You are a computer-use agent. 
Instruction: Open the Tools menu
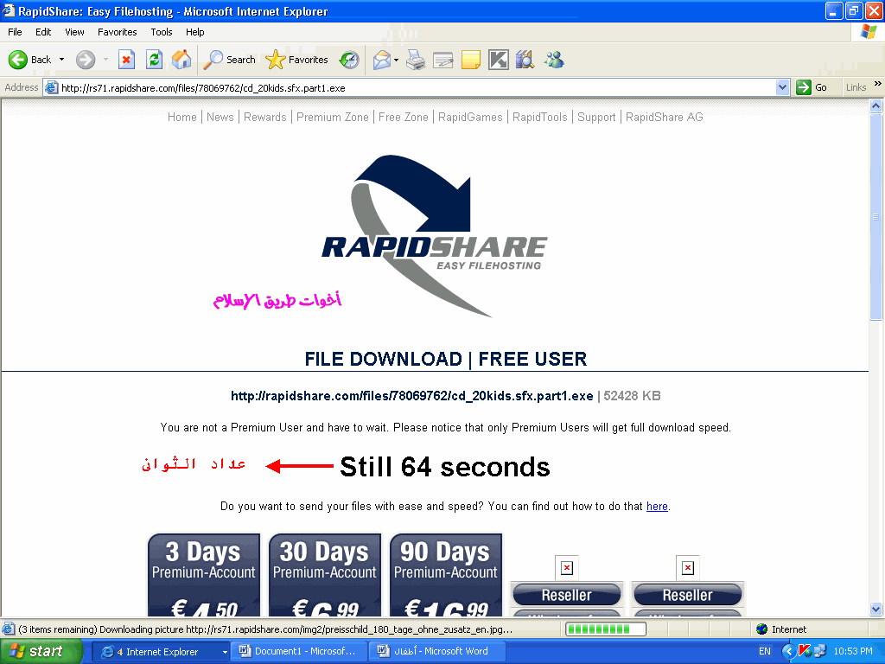tap(162, 32)
